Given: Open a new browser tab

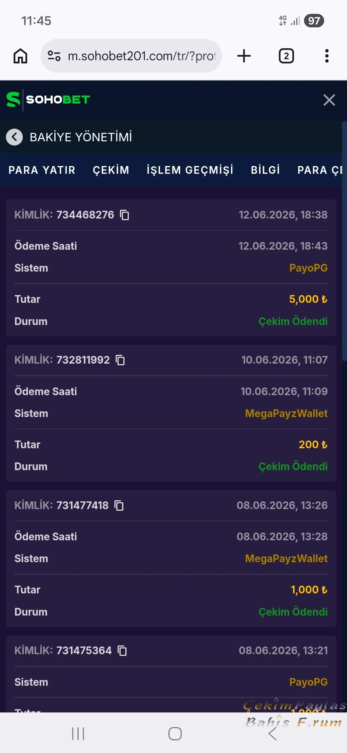Looking at the screenshot, I should (x=244, y=56).
